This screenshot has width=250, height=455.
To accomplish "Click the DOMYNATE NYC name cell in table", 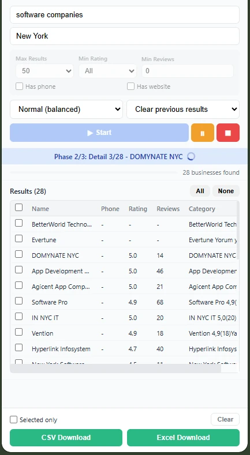I will 55,255.
